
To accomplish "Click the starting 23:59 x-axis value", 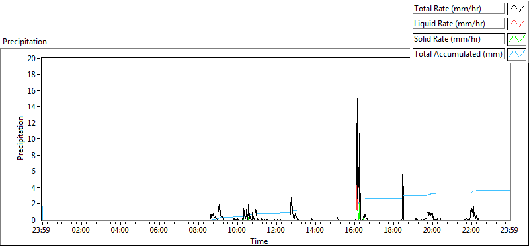I will 42,231.
